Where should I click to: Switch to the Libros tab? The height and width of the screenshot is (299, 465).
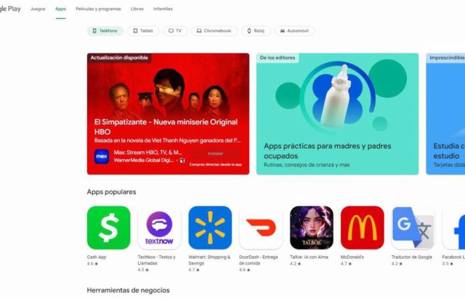(x=137, y=9)
